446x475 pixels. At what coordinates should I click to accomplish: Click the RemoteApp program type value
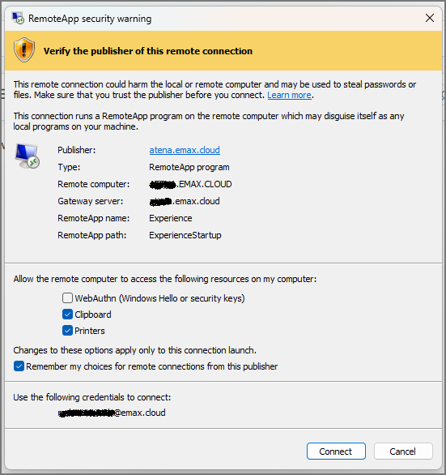189,167
